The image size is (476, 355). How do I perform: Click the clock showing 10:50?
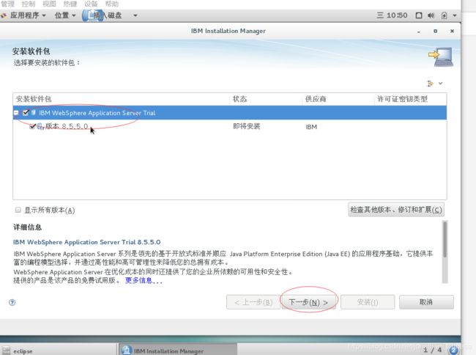397,15
